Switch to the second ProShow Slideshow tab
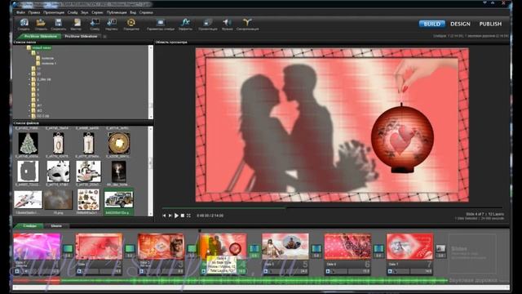Screen dimensions: 522x294 81,36
